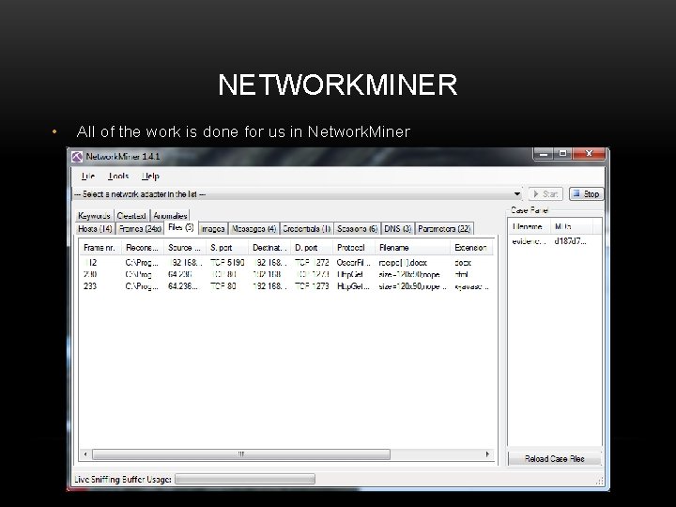
Task: Switch to the Keywords tab
Action: (94, 216)
